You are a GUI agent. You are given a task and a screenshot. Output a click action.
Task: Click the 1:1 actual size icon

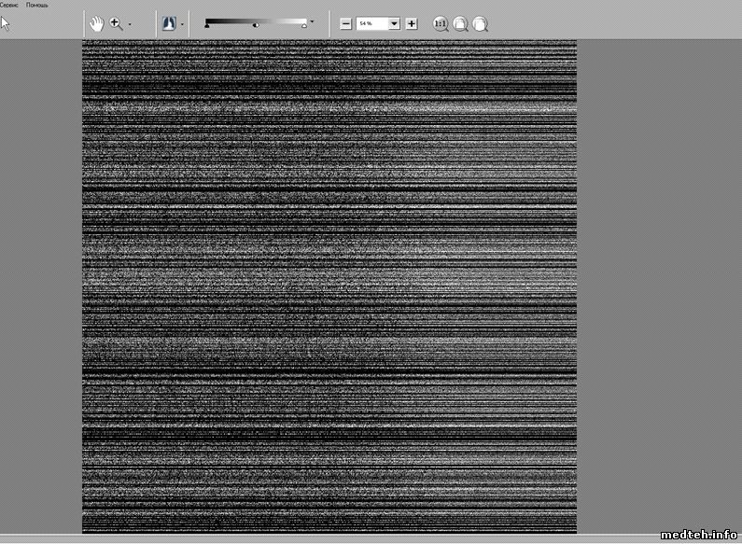441,23
